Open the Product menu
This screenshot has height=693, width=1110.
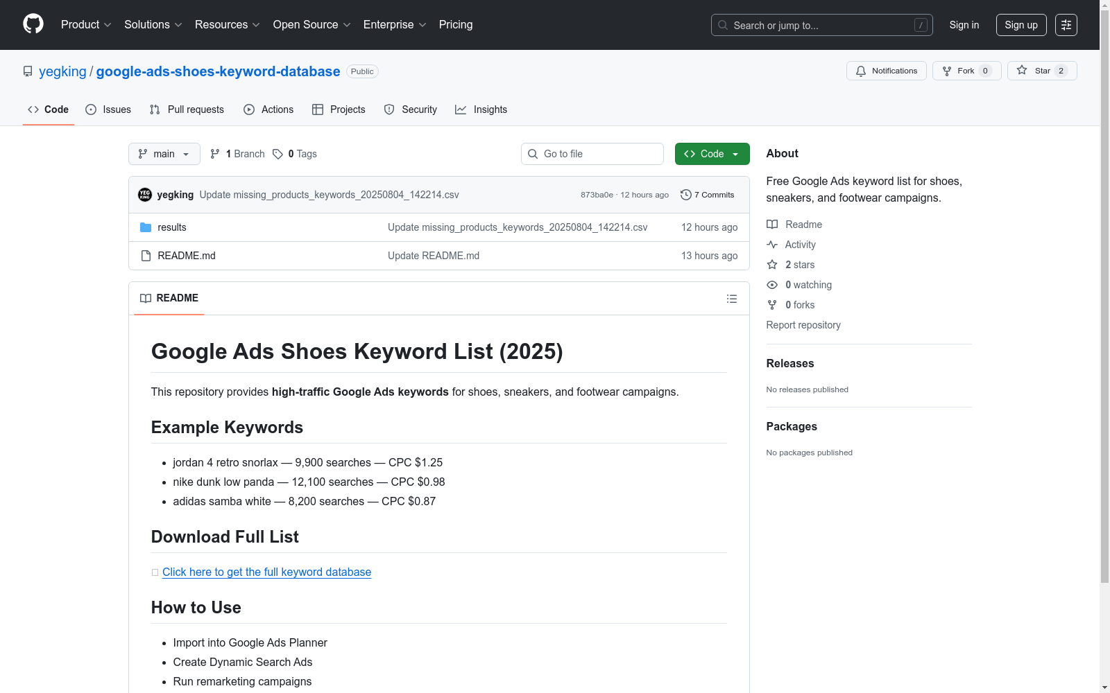pos(86,25)
